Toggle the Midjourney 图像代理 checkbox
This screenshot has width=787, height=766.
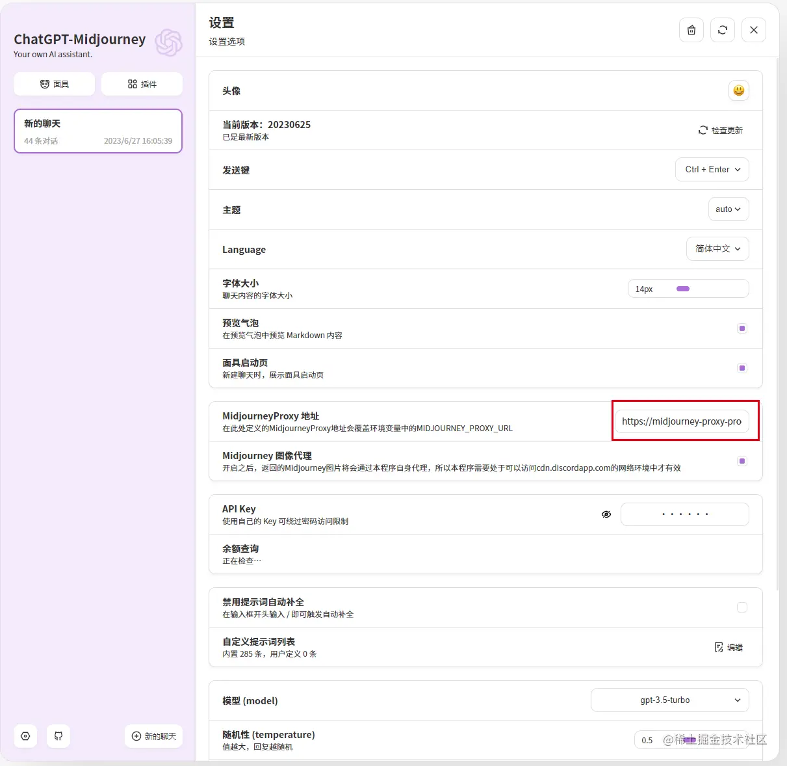pos(742,461)
